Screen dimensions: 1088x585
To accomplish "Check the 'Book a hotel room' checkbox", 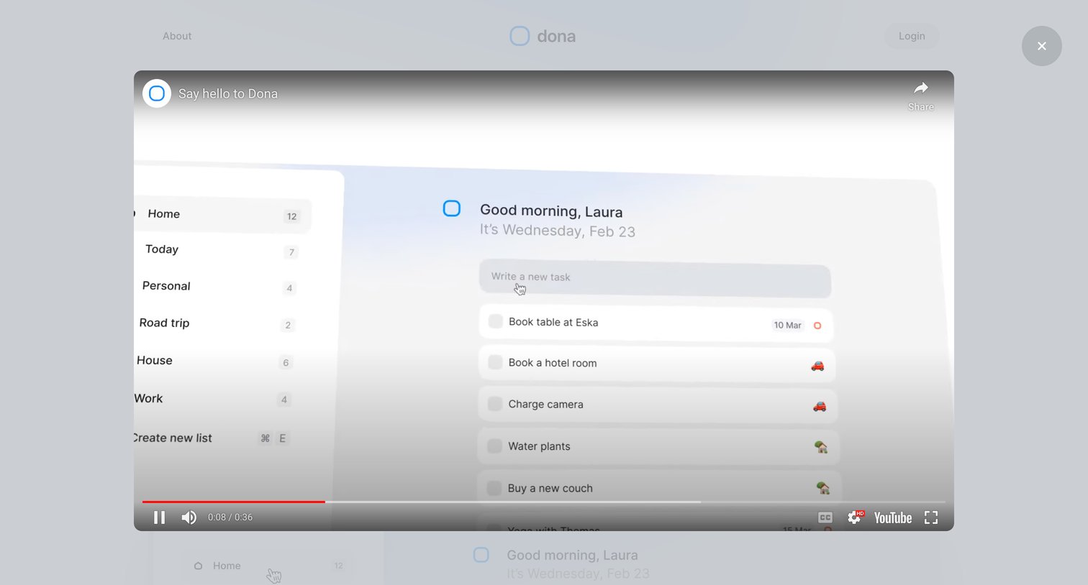I will [495, 362].
